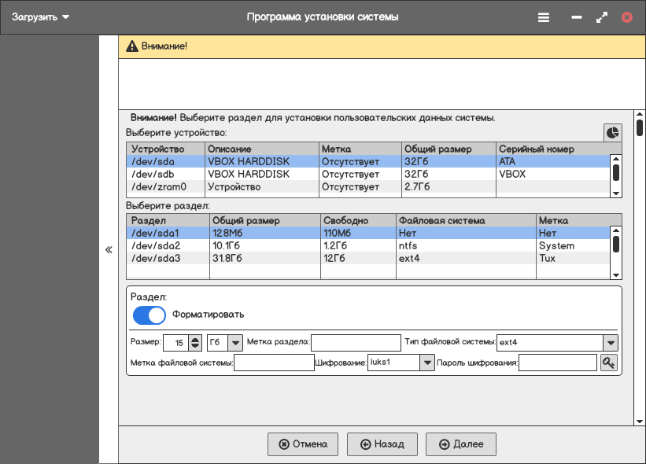This screenshot has height=464, width=646.
Task: Maximize the installer window
Action: (x=602, y=17)
